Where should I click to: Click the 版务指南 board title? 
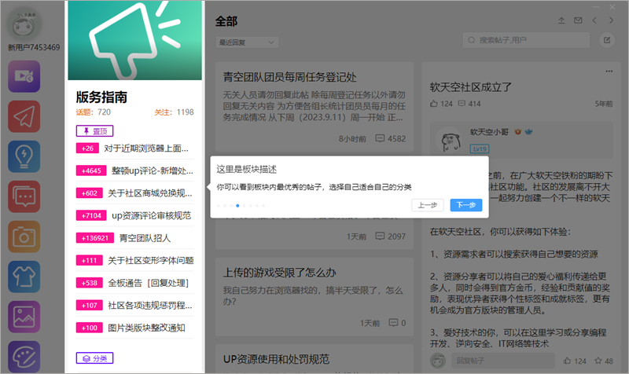pos(101,97)
